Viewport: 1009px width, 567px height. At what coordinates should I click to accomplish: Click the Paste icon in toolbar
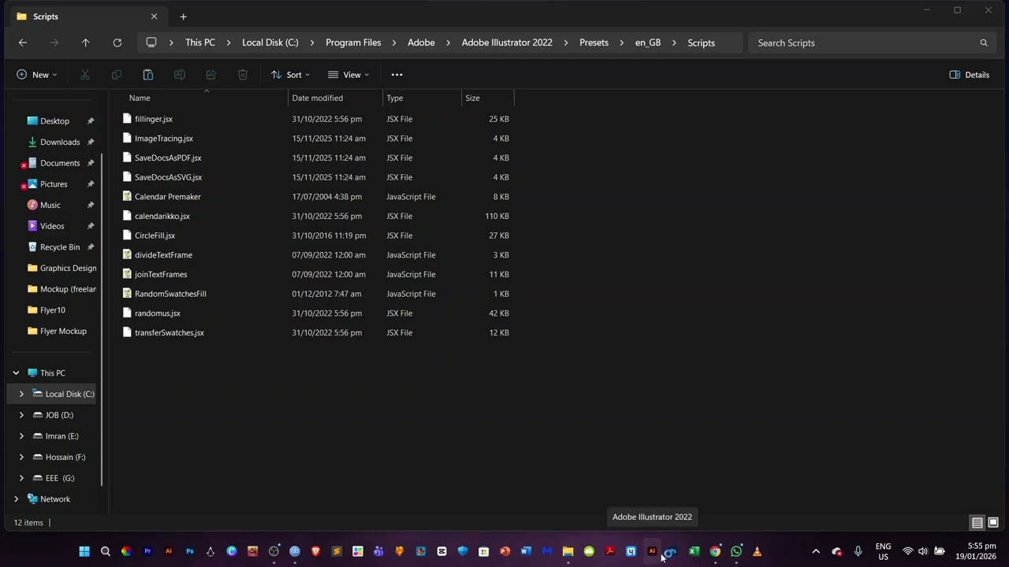coord(148,75)
